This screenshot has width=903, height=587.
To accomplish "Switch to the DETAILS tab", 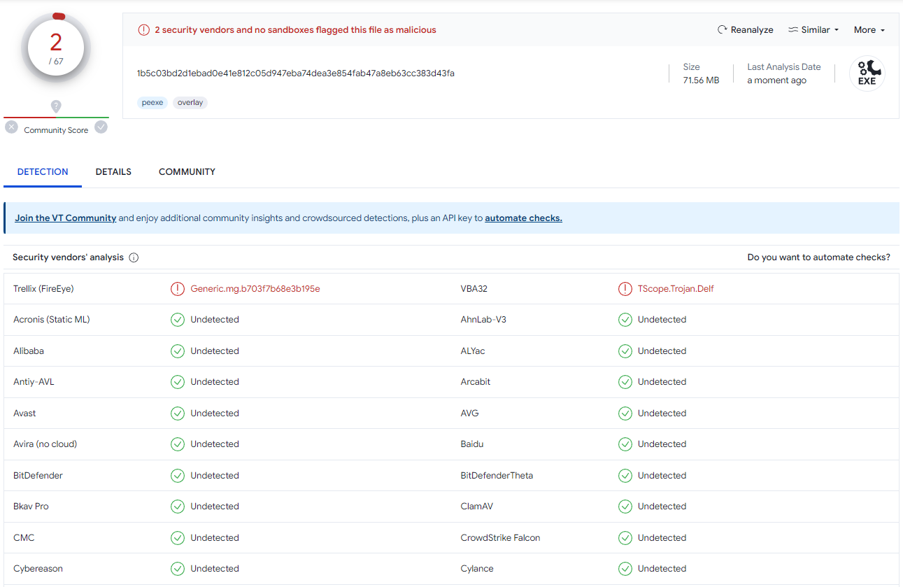I will (113, 171).
